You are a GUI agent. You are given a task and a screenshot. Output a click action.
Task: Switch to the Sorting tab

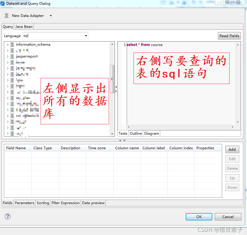(x=43, y=203)
